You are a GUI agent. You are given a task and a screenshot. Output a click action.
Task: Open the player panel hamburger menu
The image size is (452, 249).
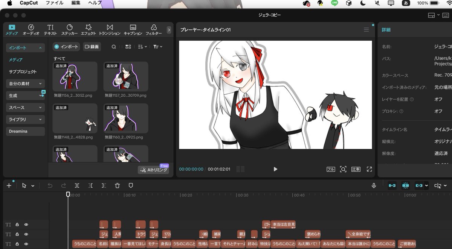coord(366,29)
